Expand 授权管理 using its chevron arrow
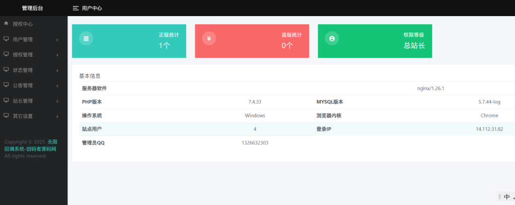515x205 pixels. [57, 55]
